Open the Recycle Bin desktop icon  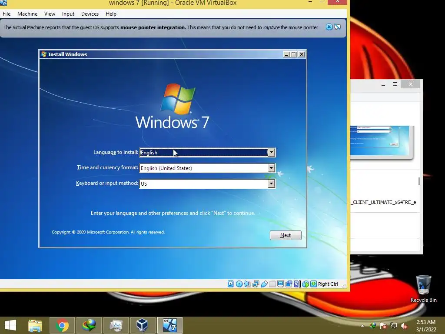click(423, 289)
